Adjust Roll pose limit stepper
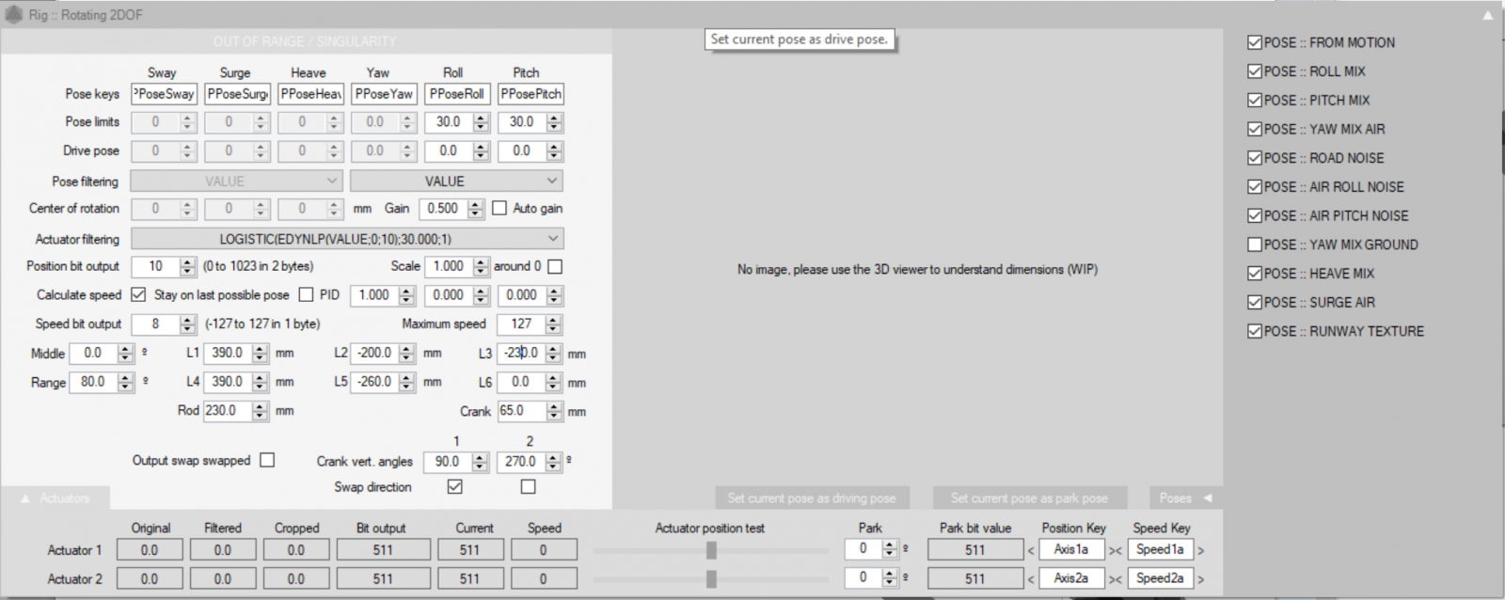This screenshot has width=1505, height=600. [482, 122]
